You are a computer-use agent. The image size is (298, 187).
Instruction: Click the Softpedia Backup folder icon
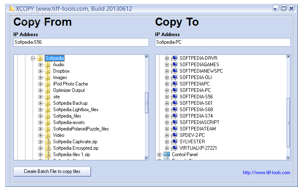[48, 103]
